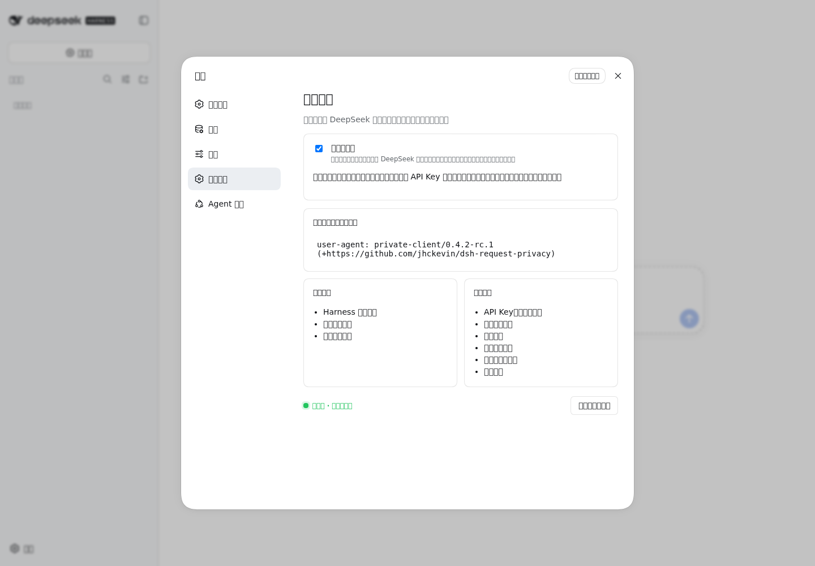Click the search magnifier icon in background sidebar
815x566 pixels.
[107, 79]
